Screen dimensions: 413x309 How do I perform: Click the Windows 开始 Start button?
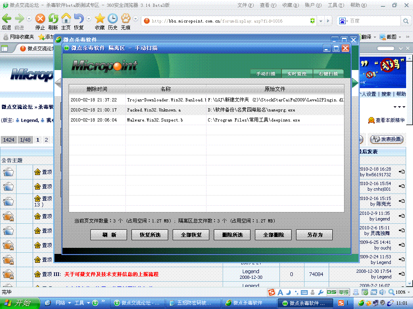point(20,303)
